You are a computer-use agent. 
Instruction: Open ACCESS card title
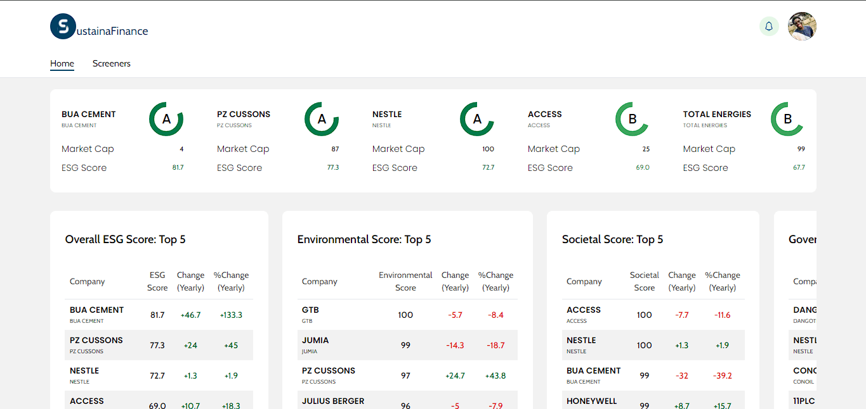[545, 115]
